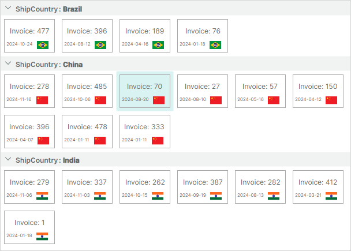Click the ShipCountry: India group header label
This screenshot has height=251, width=351.
pos(47,160)
